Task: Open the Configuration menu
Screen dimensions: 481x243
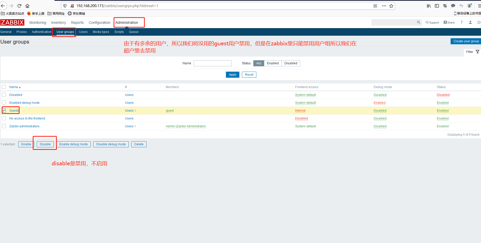Action: (99, 23)
